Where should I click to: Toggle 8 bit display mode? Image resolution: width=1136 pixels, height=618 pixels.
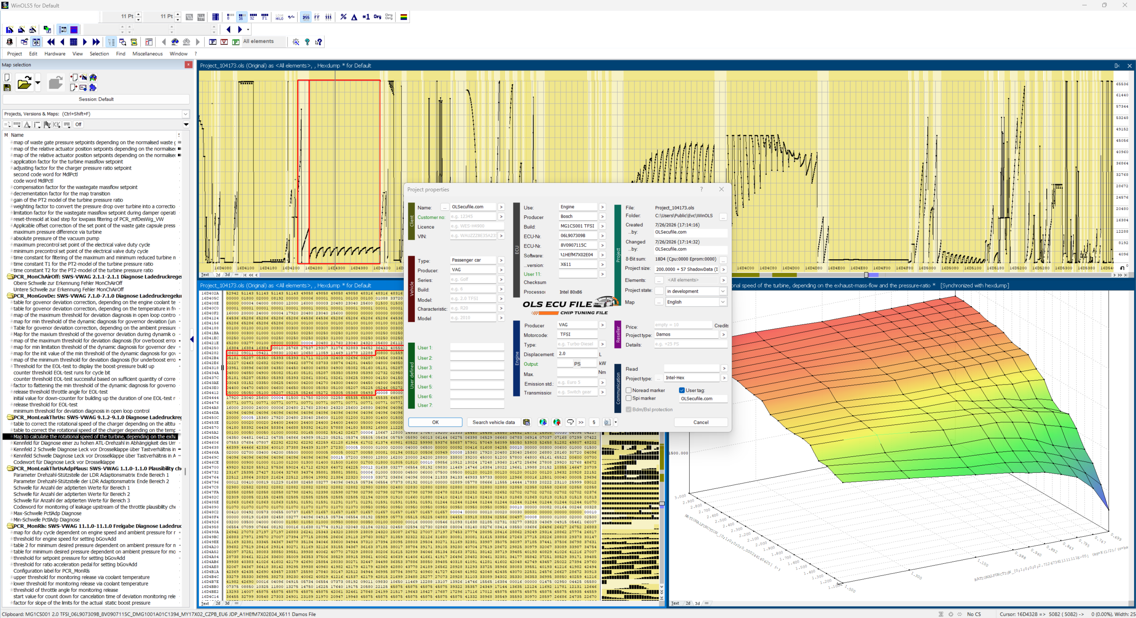click(229, 17)
